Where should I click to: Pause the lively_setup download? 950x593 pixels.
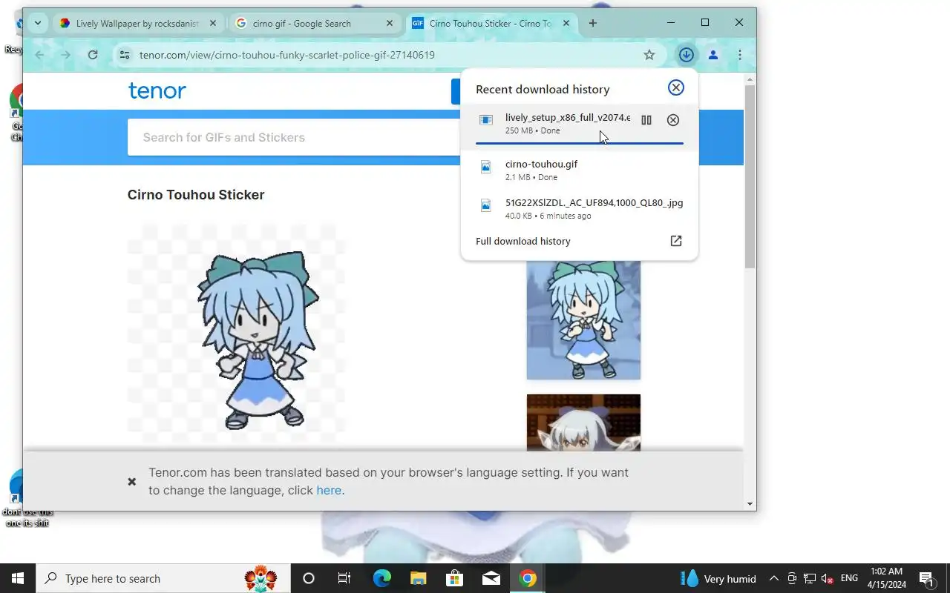(646, 120)
